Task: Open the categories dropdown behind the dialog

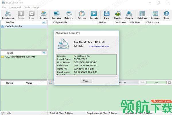Action: 129,83
